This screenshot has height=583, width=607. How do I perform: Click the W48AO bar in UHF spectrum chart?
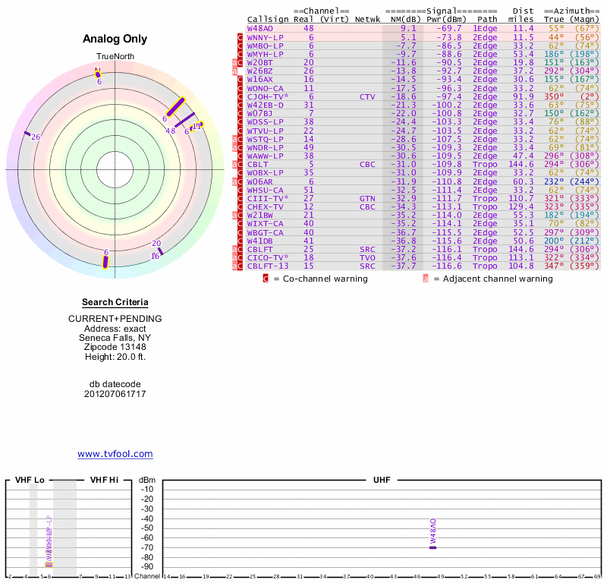pyautogui.click(x=432, y=547)
